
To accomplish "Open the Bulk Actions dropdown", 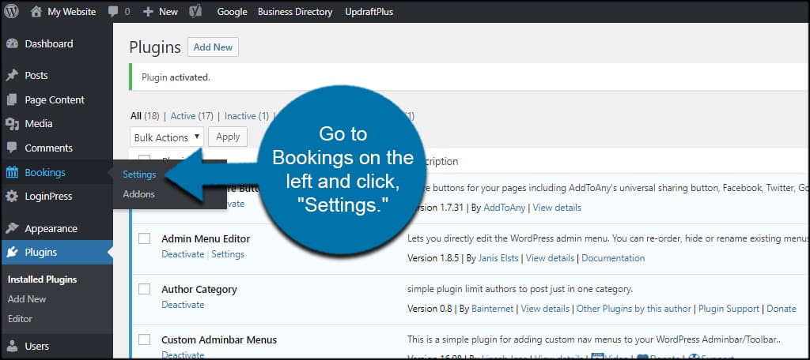I will coord(167,137).
